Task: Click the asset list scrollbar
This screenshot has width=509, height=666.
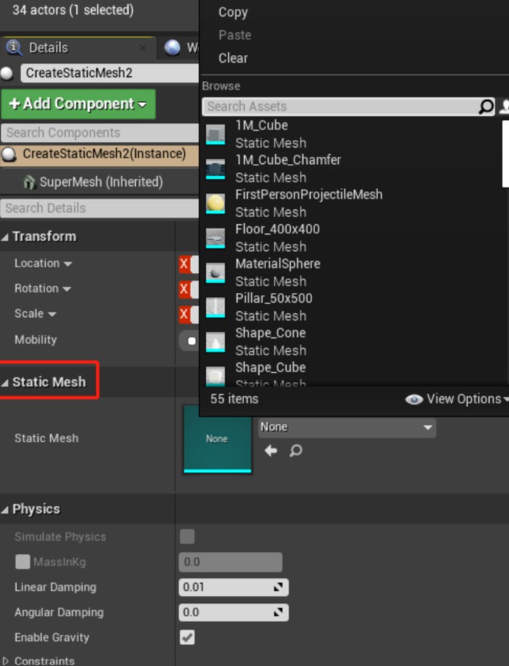Action: pos(505,154)
